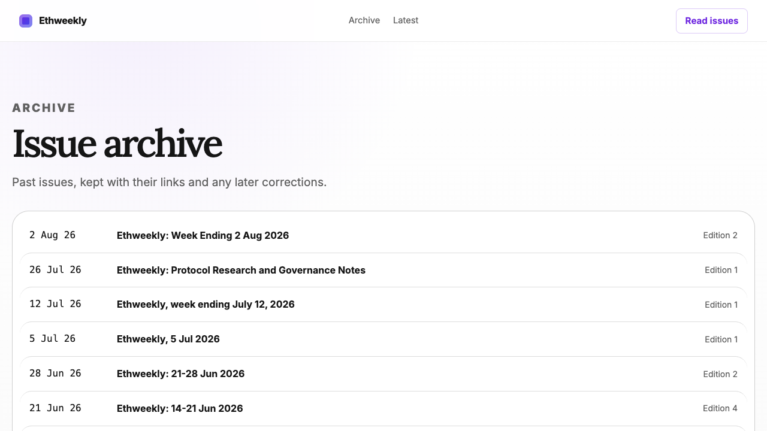Open issue 'Ethweekly: 21-28 Jun 2026'

click(x=181, y=374)
